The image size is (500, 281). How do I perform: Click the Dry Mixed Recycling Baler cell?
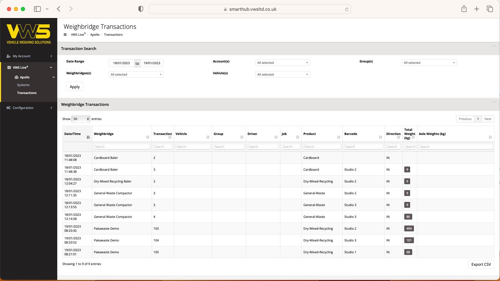click(122, 181)
